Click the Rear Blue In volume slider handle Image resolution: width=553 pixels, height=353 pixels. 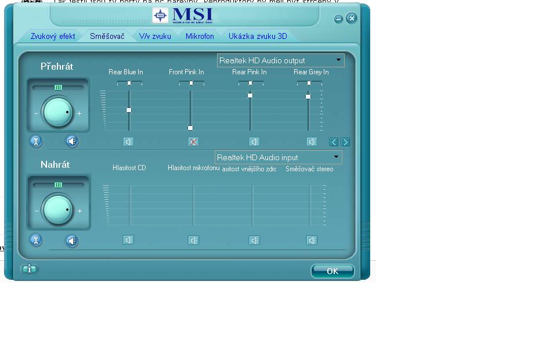129,110
